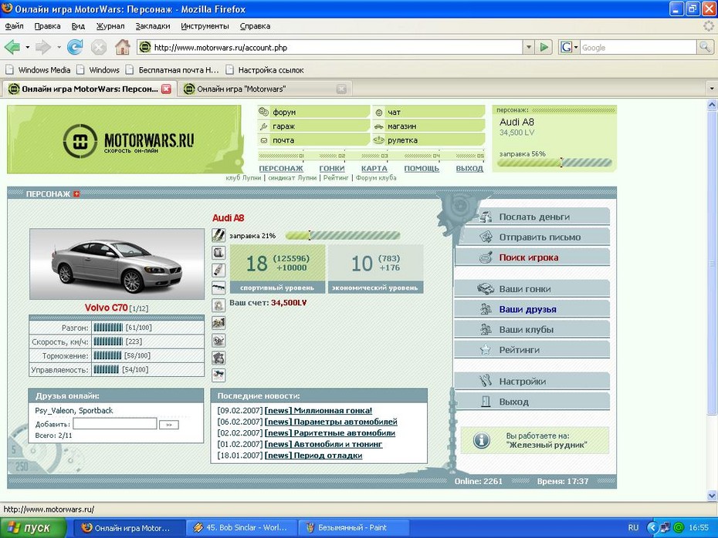Open the list all tabs dropdown
Viewport: 718px width, 538px height.
[712, 89]
